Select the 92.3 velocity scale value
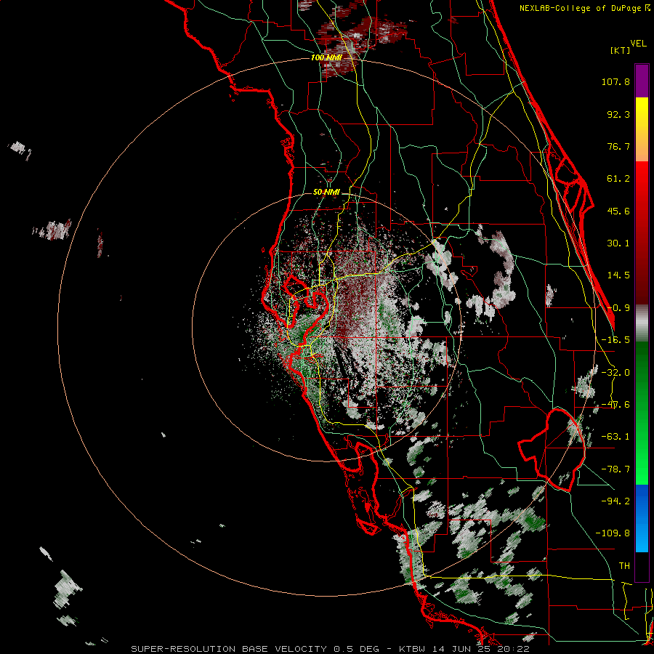Screen dimensions: 654x654 [618, 114]
